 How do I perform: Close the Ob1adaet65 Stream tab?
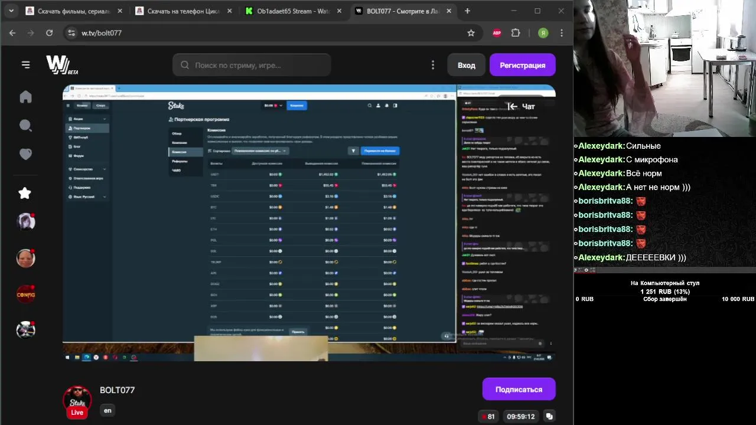pos(339,11)
